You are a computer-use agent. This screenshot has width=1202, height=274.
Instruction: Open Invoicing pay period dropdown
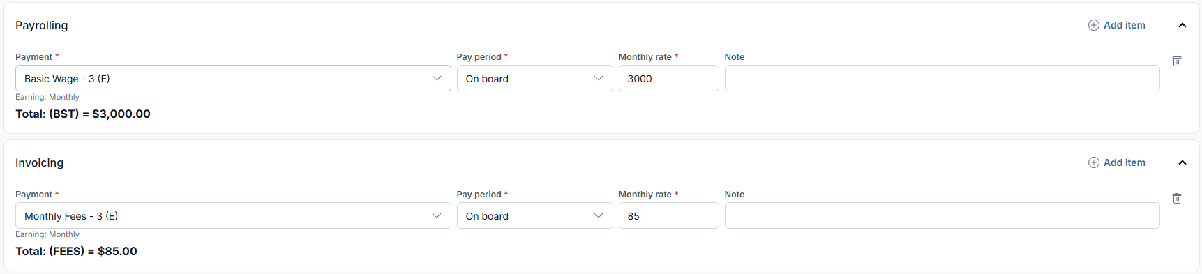[534, 215]
